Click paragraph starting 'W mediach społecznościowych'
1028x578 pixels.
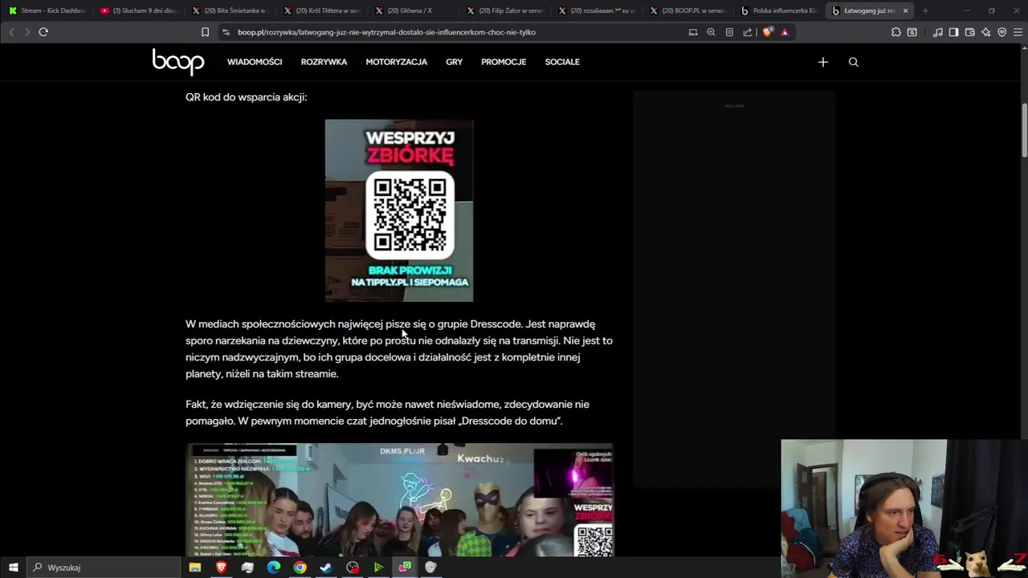pyautogui.click(x=399, y=349)
